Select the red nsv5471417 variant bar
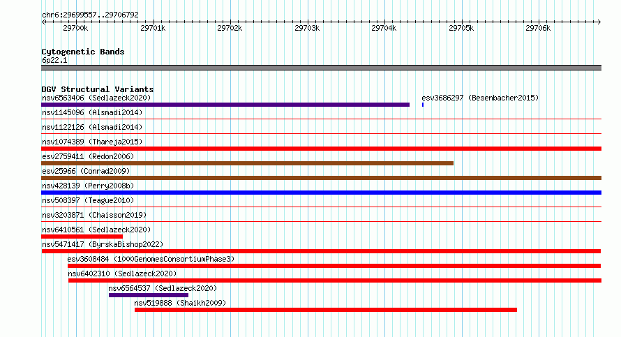Screen dimensions: 621x337 (321, 251)
